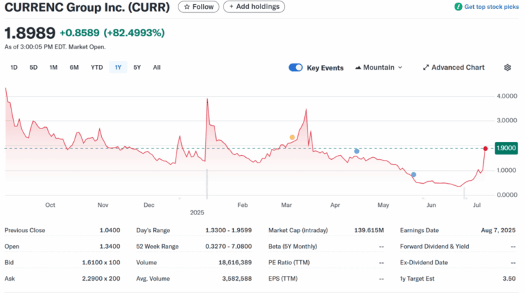Click the red current price dot
Image resolution: width=525 pixels, height=293 pixels.
pos(485,148)
